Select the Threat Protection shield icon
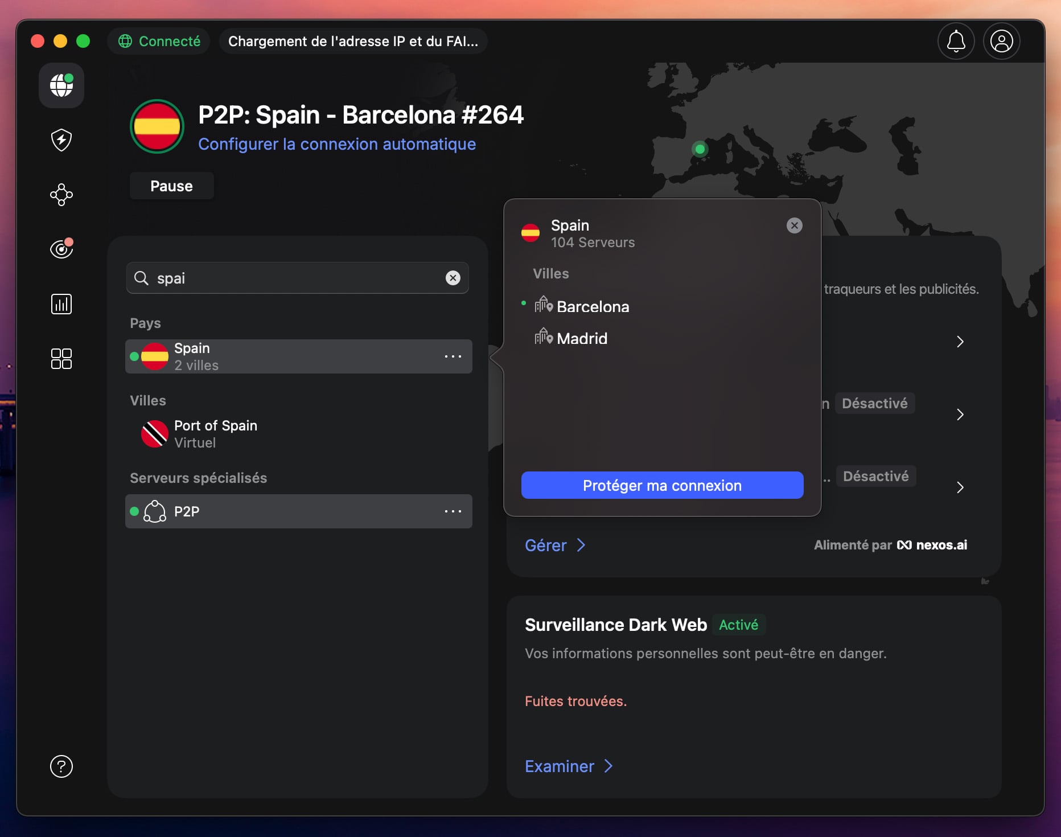Viewport: 1061px width, 837px height. pyautogui.click(x=61, y=140)
